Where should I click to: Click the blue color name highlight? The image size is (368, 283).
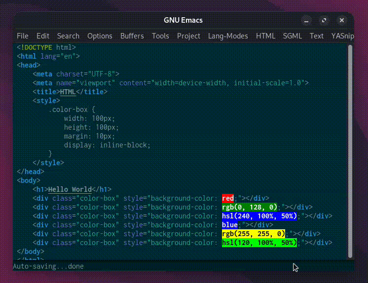pos(230,225)
